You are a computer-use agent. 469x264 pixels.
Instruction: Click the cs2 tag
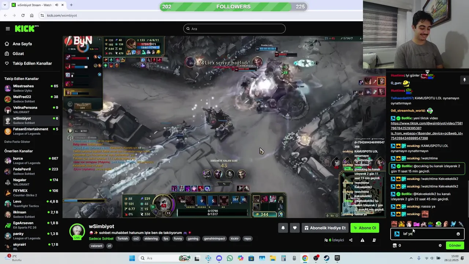(x=136, y=238)
